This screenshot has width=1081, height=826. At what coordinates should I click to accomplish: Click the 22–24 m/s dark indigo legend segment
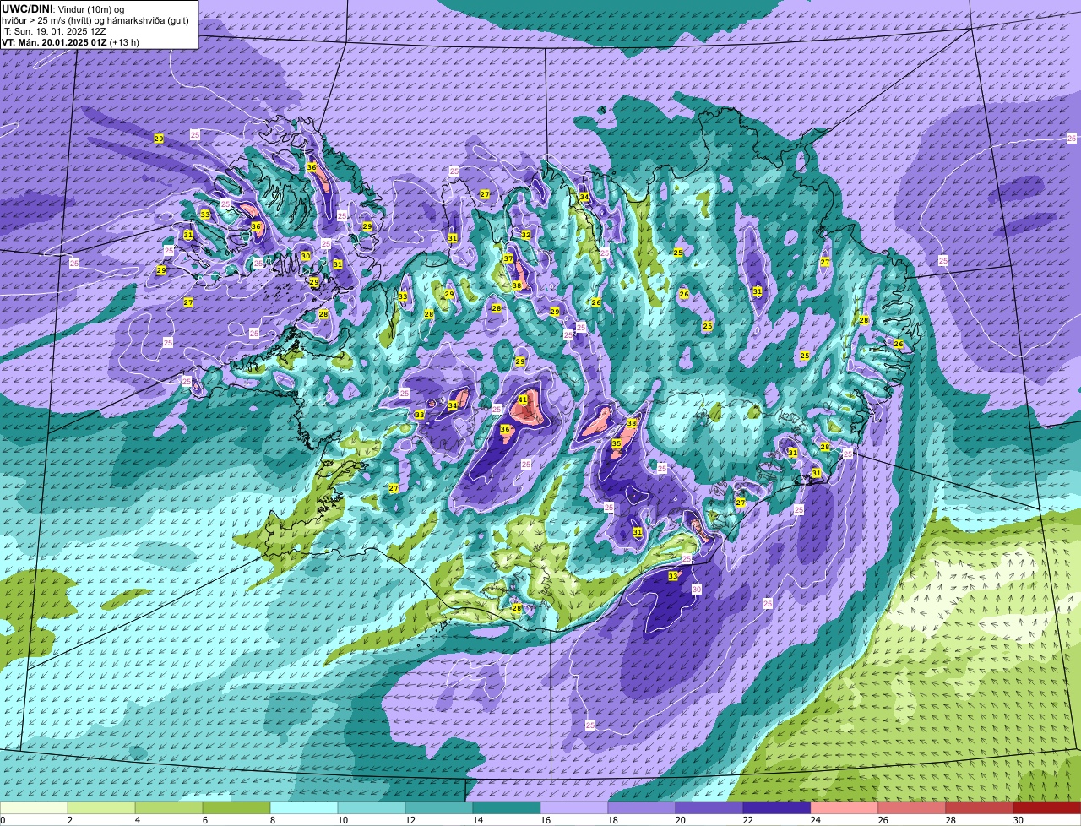tap(777, 808)
